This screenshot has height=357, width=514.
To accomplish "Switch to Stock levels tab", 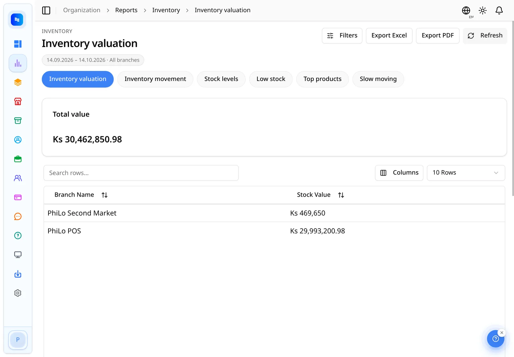I will [221, 79].
